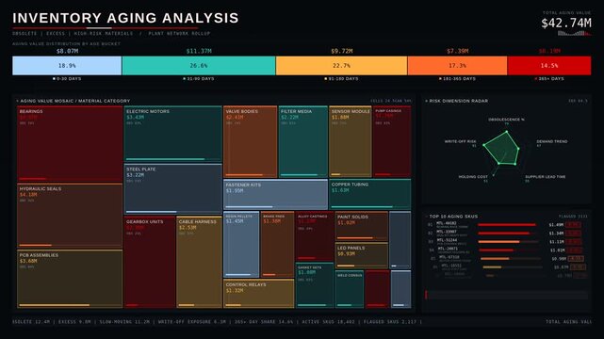Click the 365+ Days legend label
The image size is (604, 339).
pyautogui.click(x=549, y=78)
